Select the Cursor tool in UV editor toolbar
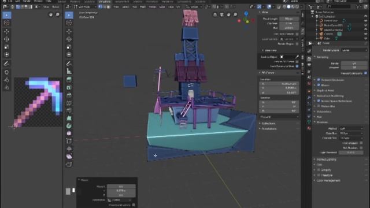 point(6,23)
